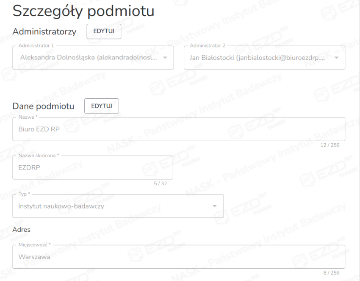The image size is (360, 281).
Task: Click the Nazwa skrócona field containing EZDRP
Action: (x=93, y=167)
